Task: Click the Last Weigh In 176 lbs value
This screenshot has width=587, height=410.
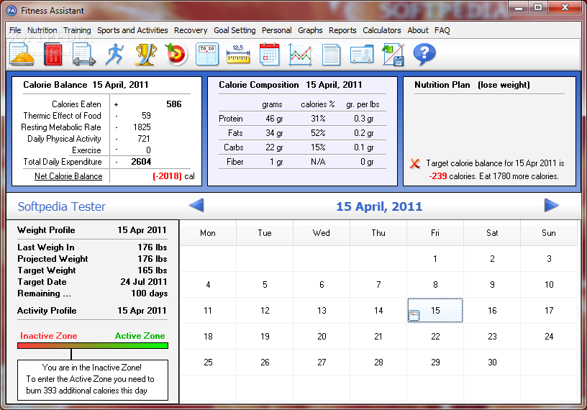Action: [153, 247]
